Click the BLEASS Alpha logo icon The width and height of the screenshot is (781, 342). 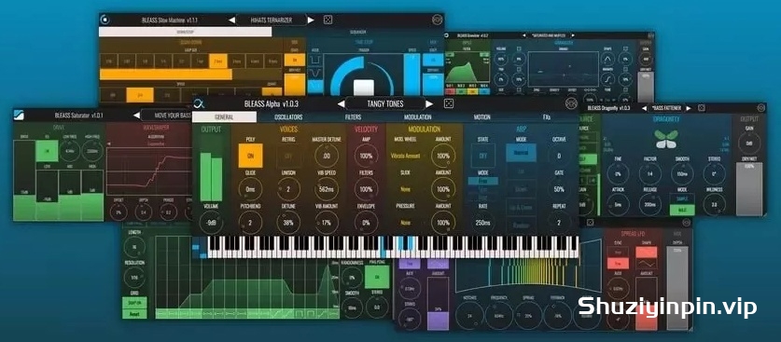point(200,103)
